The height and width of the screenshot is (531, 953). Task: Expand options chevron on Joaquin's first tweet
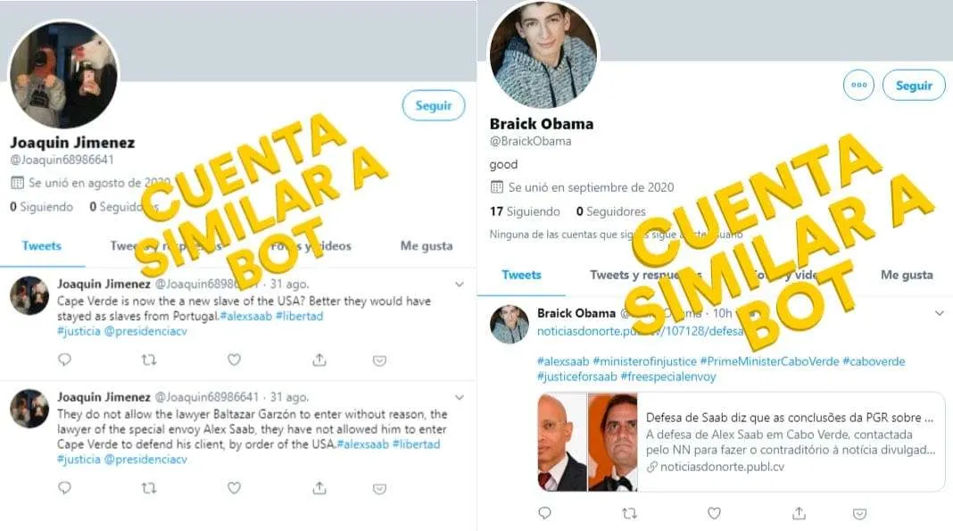point(460,284)
